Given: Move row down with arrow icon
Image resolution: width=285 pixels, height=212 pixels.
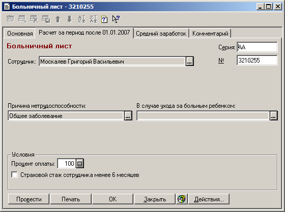Looking at the screenshot, I should click(69, 19).
